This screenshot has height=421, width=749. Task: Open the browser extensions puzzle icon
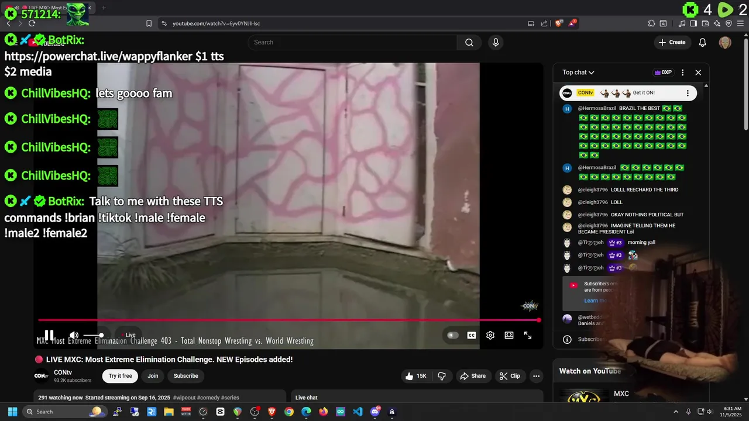click(x=651, y=23)
